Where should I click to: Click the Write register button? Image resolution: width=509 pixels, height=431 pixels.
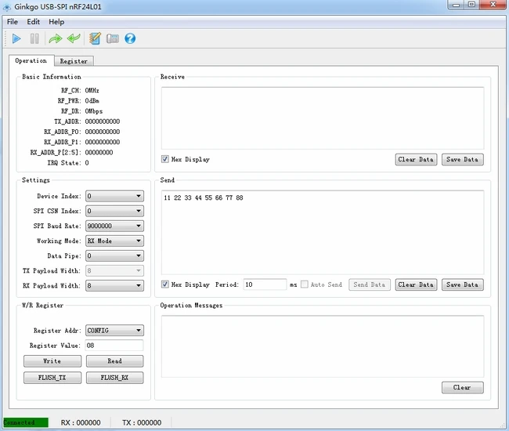click(52, 361)
